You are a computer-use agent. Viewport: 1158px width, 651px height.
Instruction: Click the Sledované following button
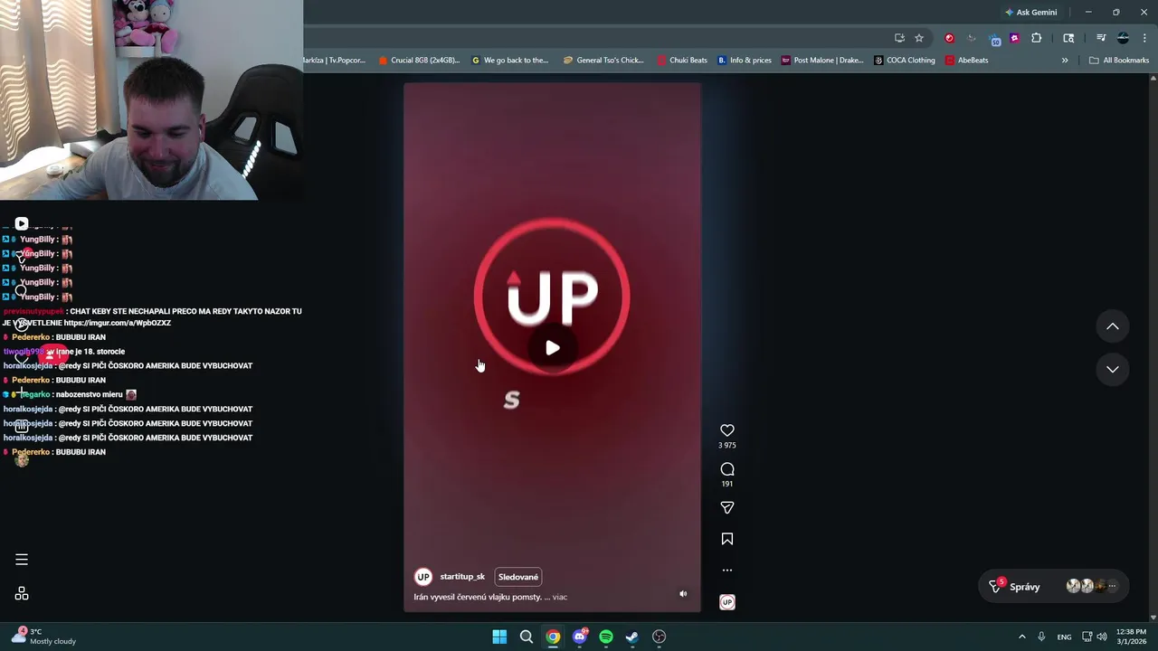(x=518, y=577)
